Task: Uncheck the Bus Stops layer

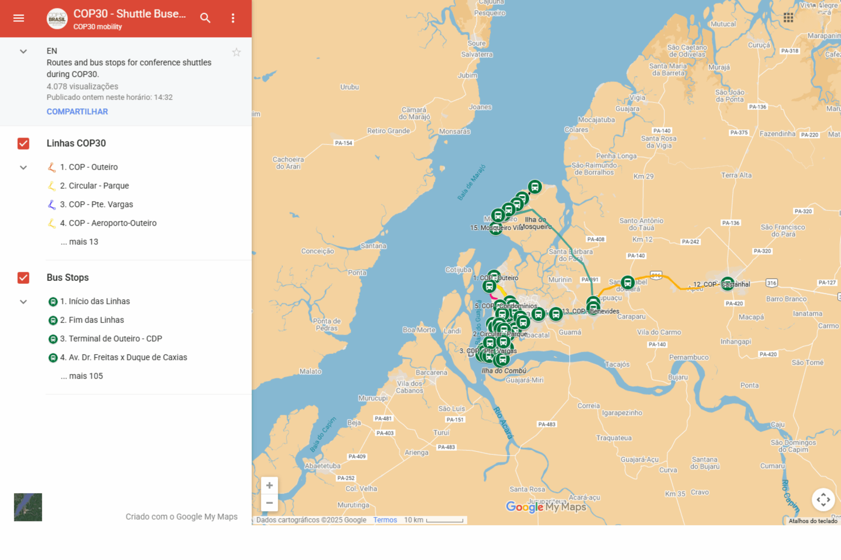Action: tap(23, 278)
